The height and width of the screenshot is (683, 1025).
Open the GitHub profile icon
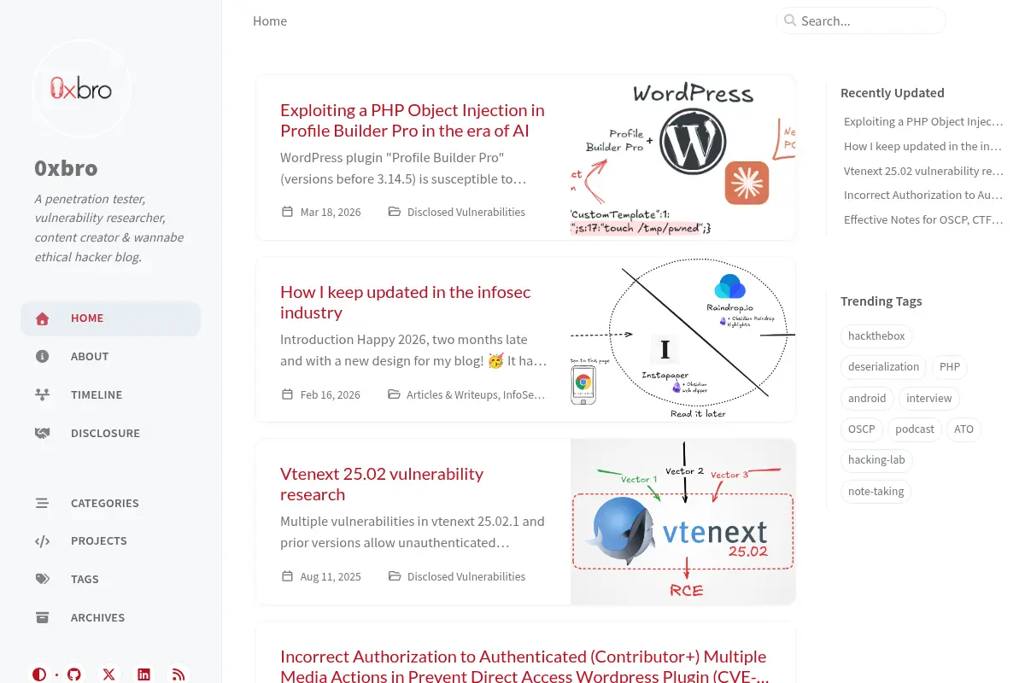pyautogui.click(x=74, y=674)
